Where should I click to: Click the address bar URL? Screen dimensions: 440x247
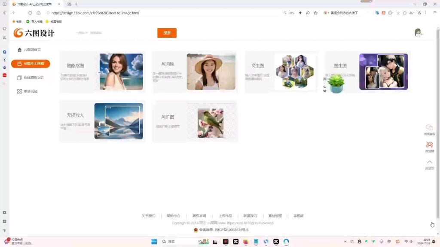95,13
